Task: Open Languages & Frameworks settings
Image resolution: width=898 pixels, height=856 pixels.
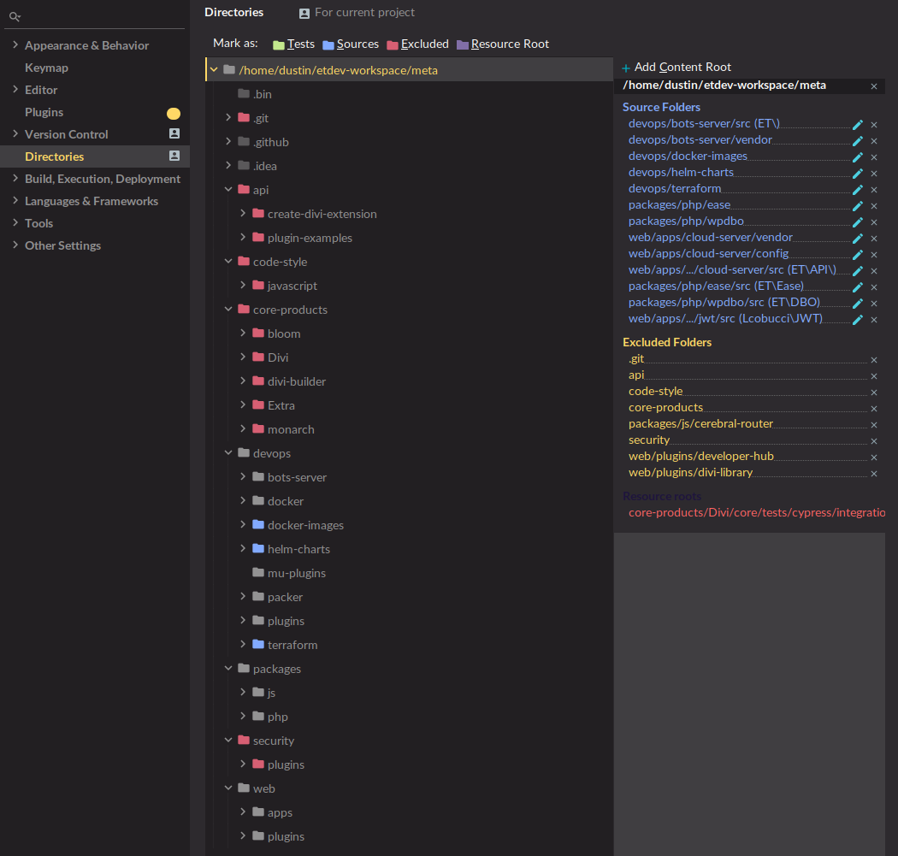Action: pos(91,201)
